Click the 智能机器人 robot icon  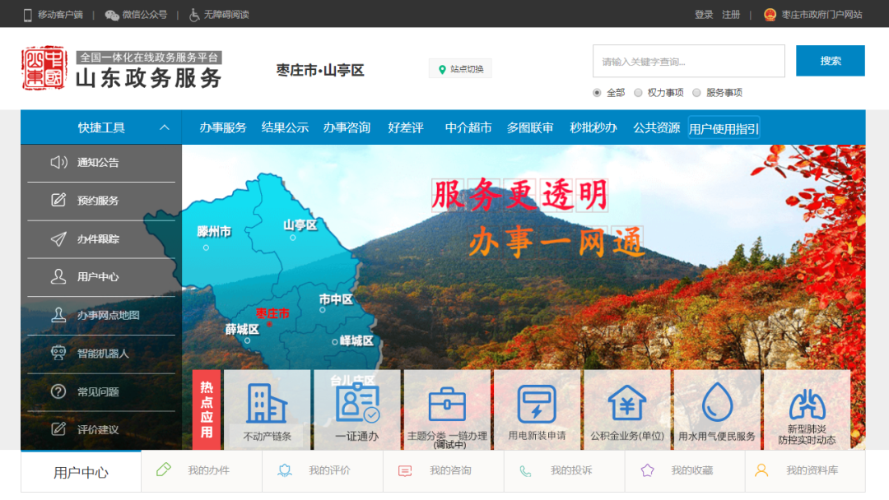pos(58,353)
